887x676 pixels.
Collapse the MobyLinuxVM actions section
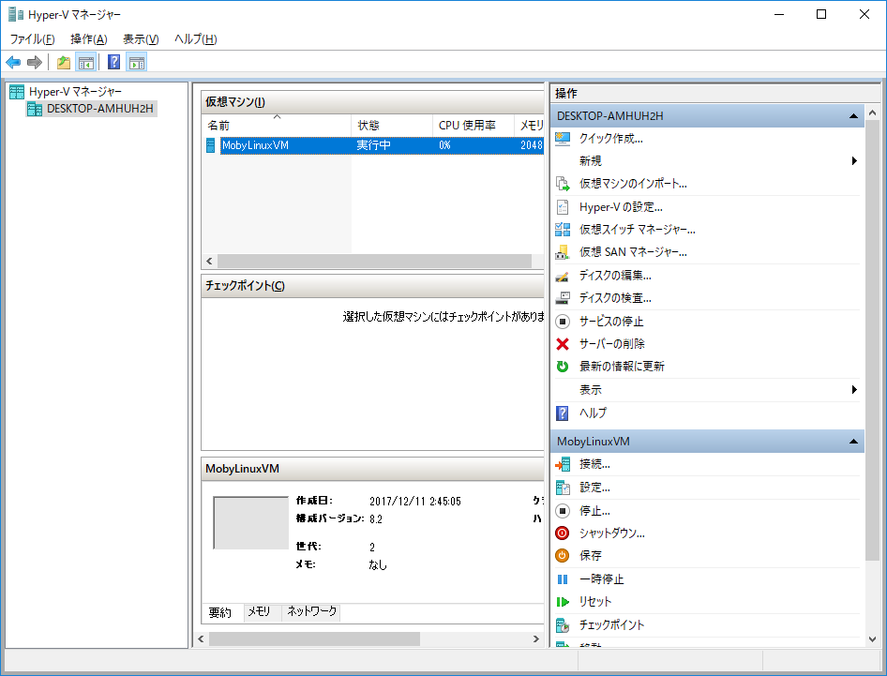point(853,442)
